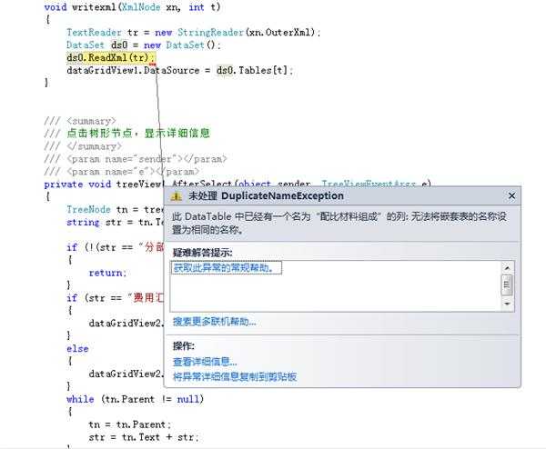Click the warning icon in exception dialog
Viewport: 546px width, 449px height.
[177, 196]
